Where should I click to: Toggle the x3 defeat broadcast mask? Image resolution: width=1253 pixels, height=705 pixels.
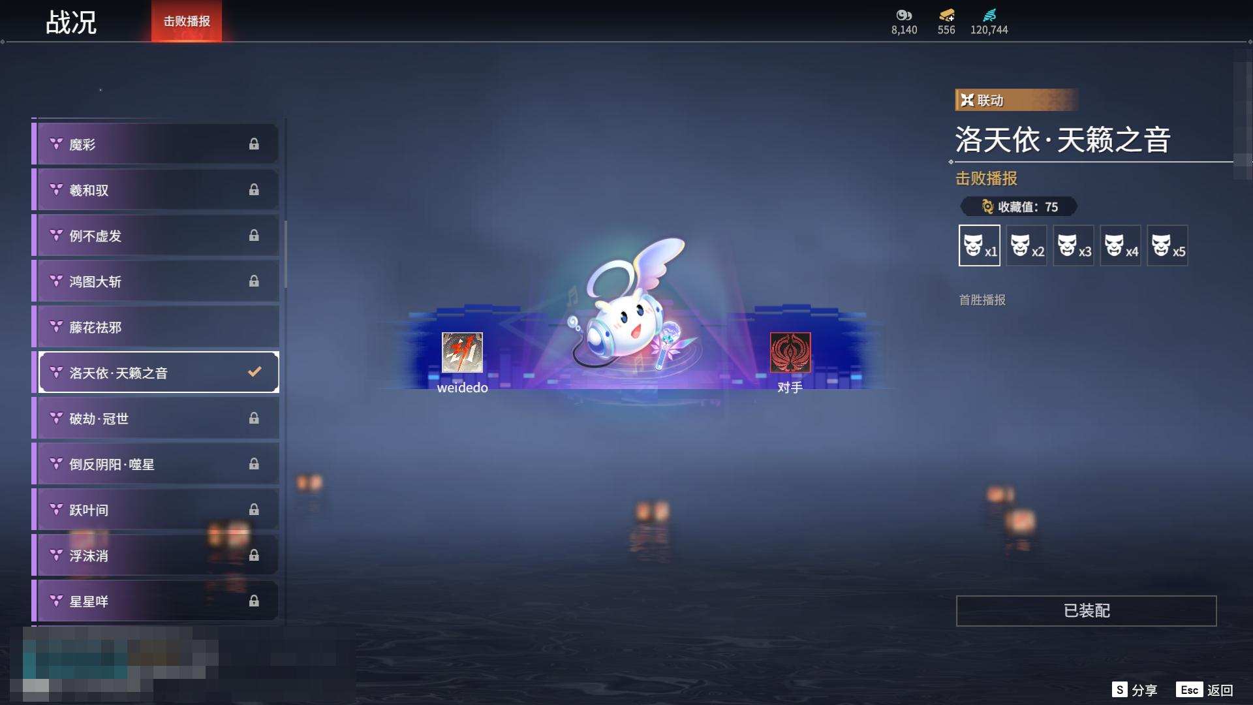click(x=1073, y=246)
